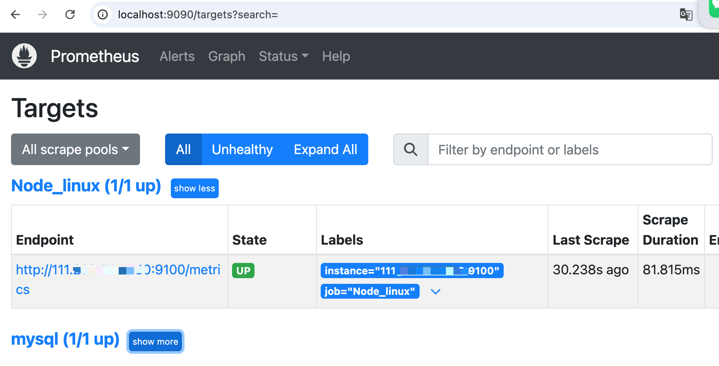Expand labels chevron next to job="Node_linux"
Image resolution: width=719 pixels, height=366 pixels.
[436, 291]
